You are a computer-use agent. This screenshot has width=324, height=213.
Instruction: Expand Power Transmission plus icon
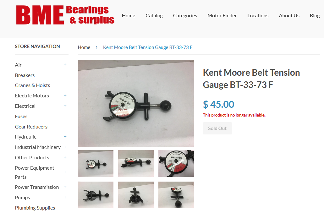point(65,187)
